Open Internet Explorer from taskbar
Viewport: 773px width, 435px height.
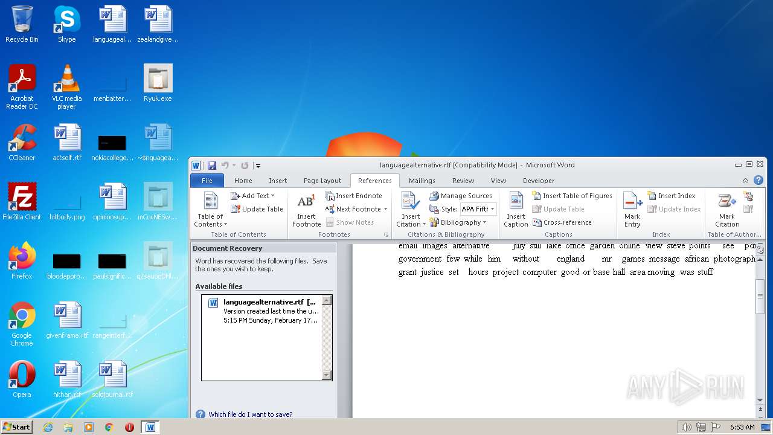pos(48,427)
